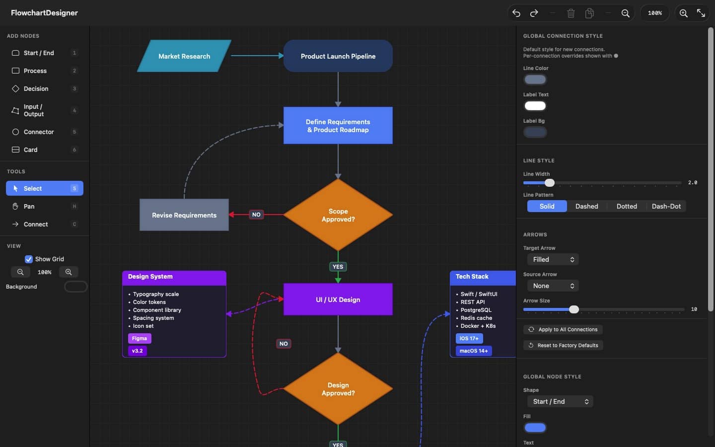Click the Undo arrow in the top toolbar

(516, 13)
